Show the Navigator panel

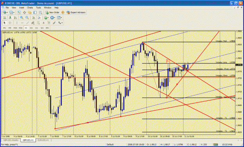click(x=30, y=13)
